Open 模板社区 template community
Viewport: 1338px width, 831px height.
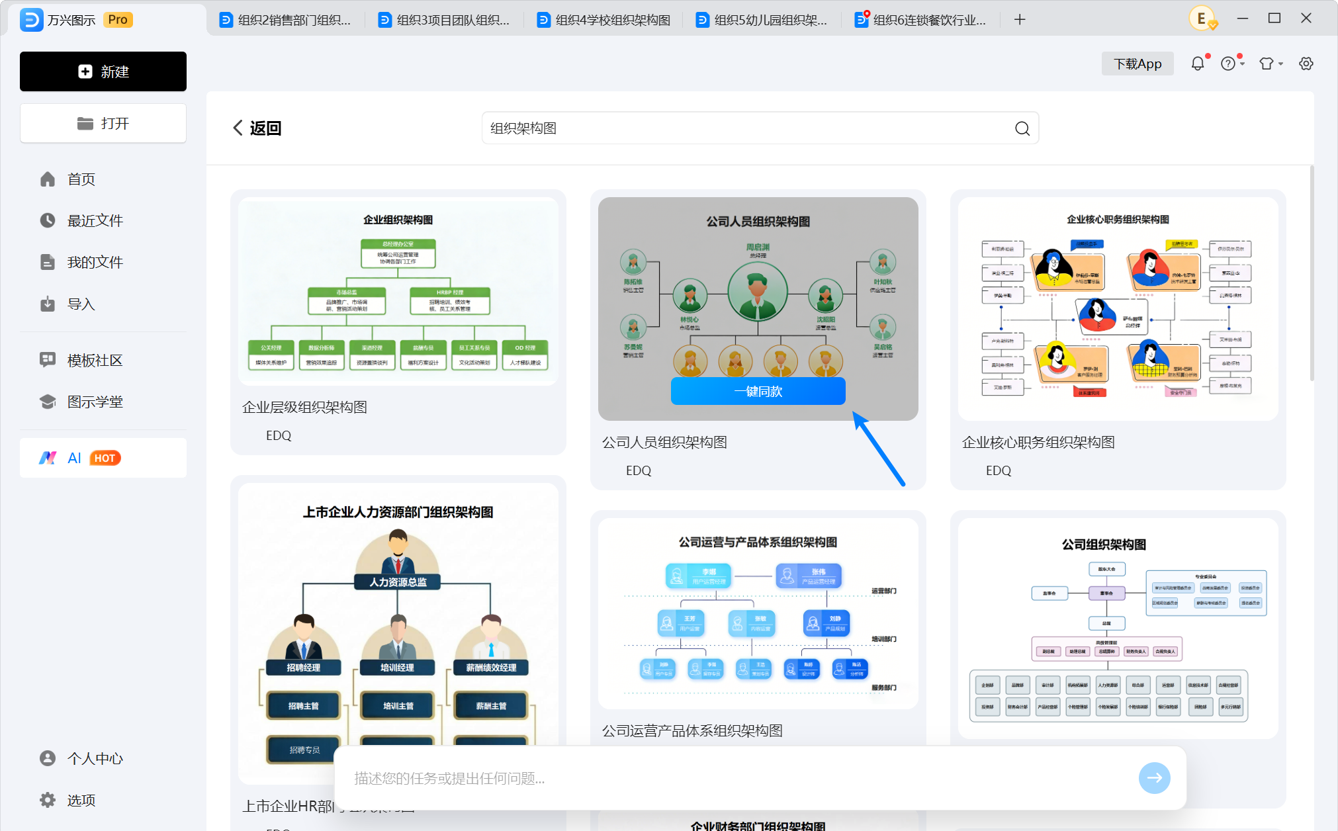[81, 360]
